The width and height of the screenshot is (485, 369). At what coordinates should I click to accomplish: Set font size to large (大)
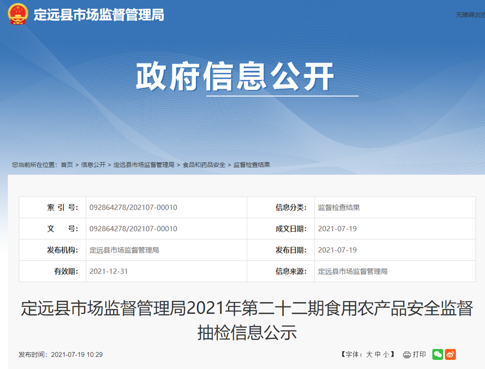pyautogui.click(x=369, y=354)
